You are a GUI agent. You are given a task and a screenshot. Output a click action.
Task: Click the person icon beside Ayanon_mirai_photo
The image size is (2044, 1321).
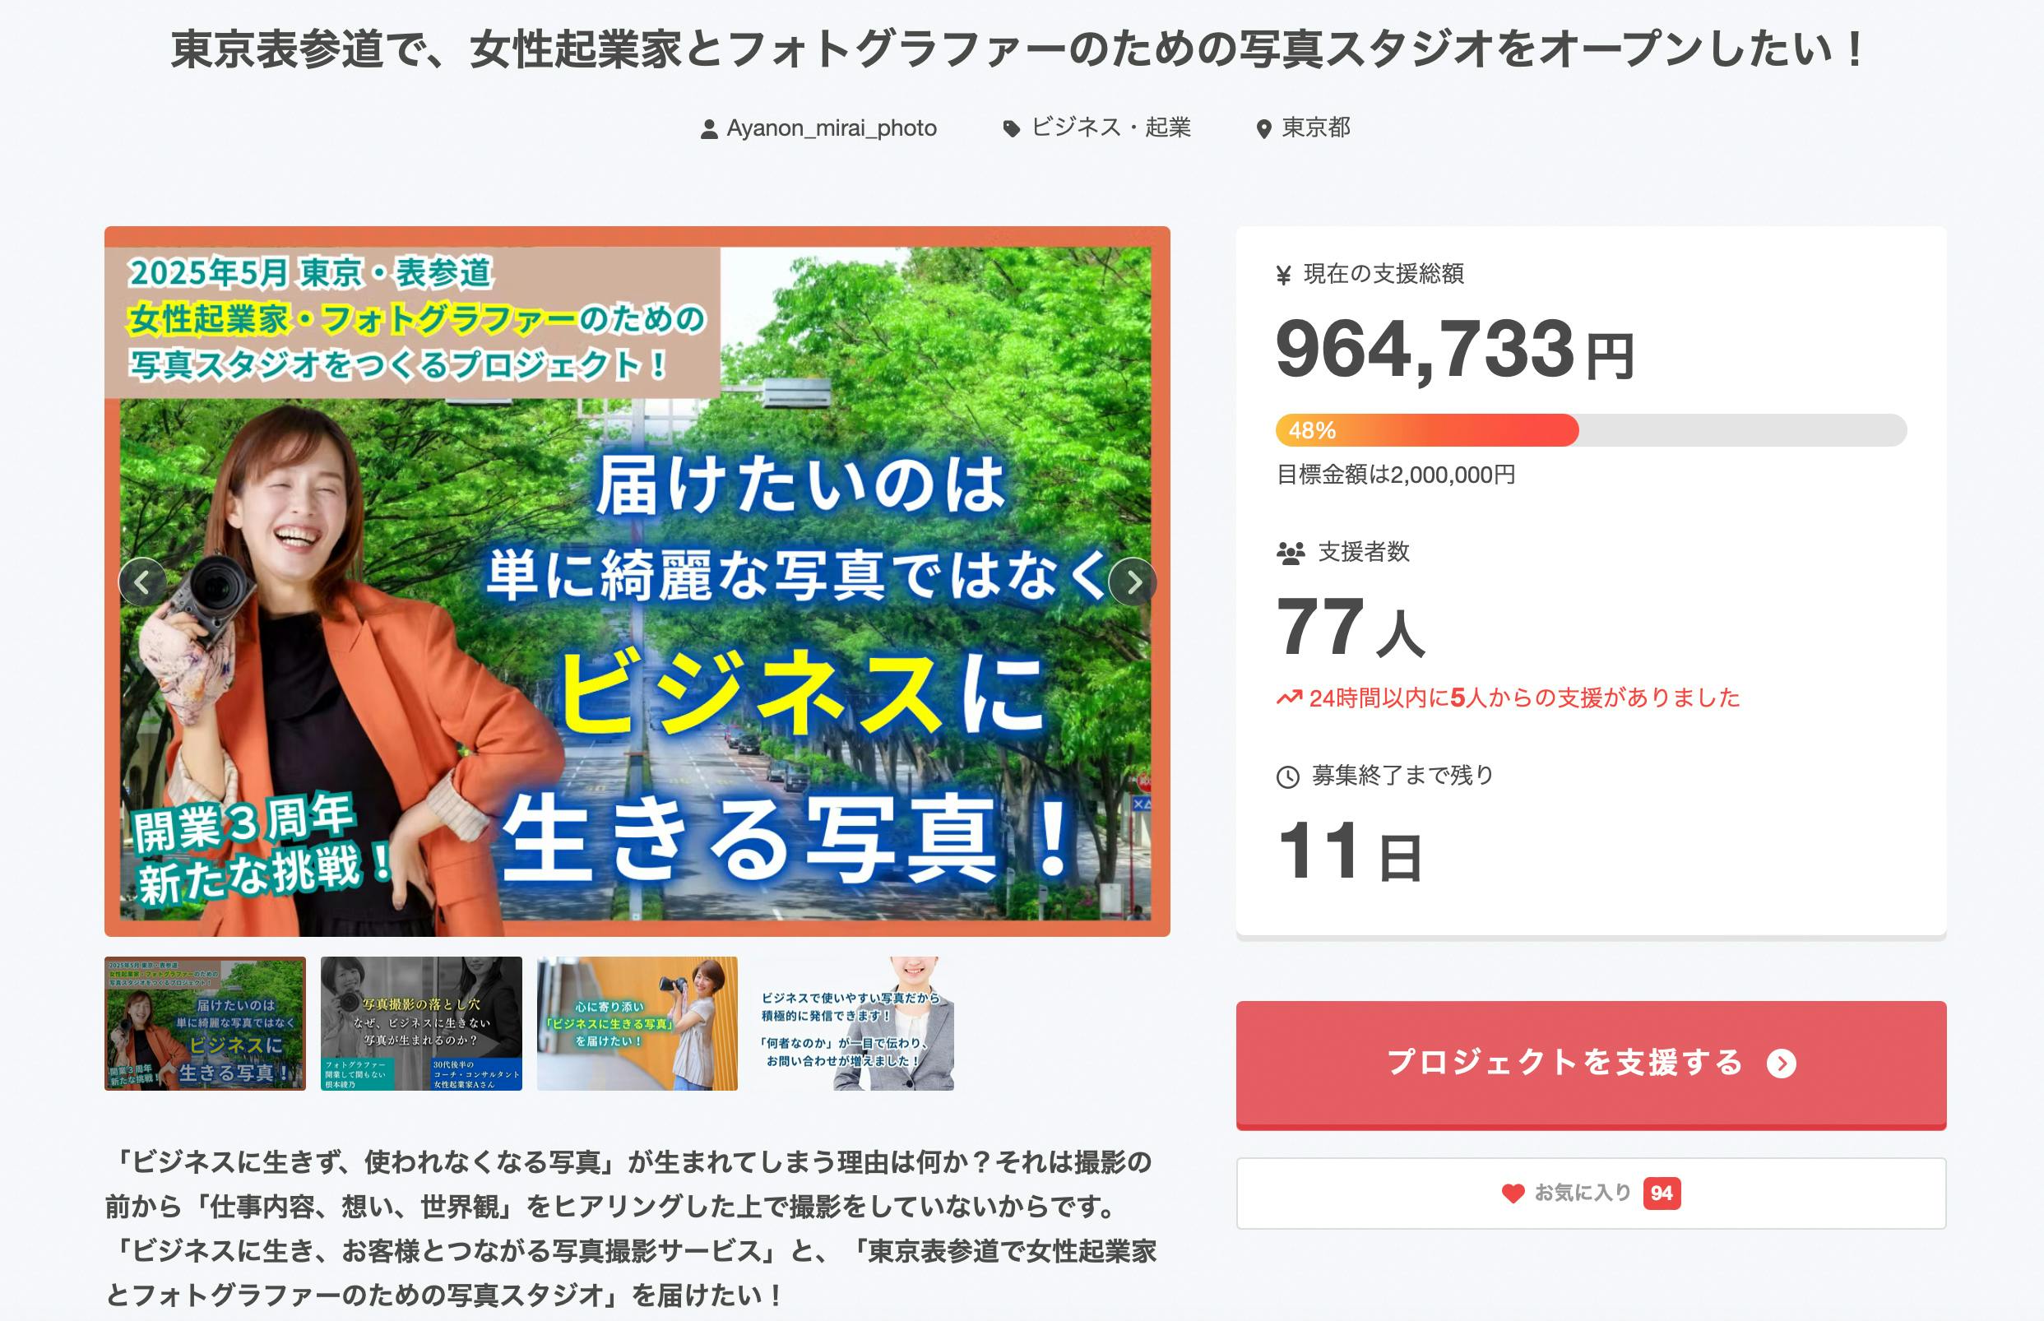click(x=708, y=129)
